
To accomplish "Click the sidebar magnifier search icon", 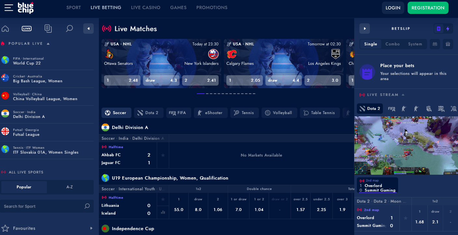I will [69, 29].
